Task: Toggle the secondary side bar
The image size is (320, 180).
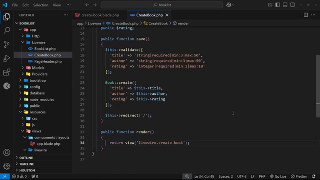Action: pos(293,5)
